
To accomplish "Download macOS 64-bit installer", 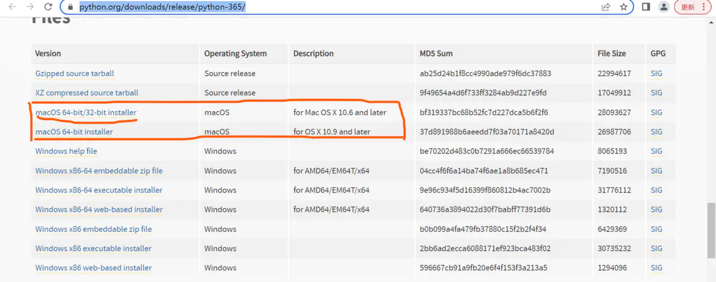I will [74, 131].
